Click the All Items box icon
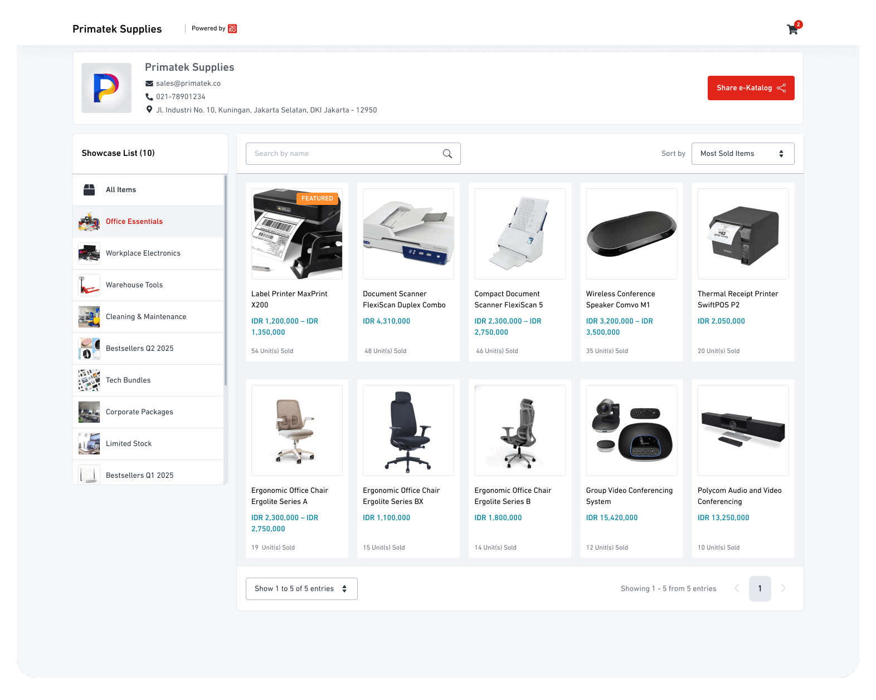This screenshot has width=876, height=700. 89,190
